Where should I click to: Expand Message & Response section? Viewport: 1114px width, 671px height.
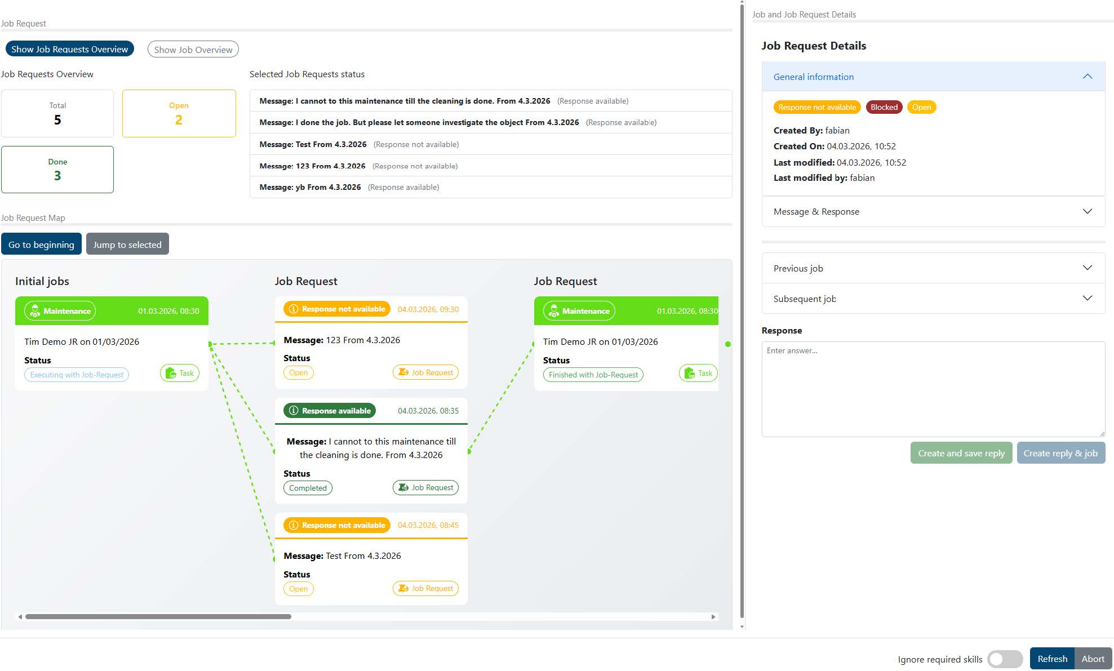tap(1087, 211)
